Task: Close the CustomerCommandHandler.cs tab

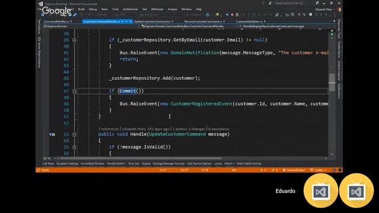Action: pyautogui.click(x=131, y=21)
